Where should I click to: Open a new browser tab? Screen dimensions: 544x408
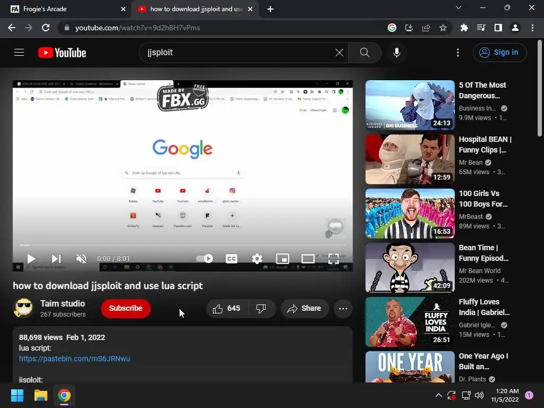coord(270,9)
